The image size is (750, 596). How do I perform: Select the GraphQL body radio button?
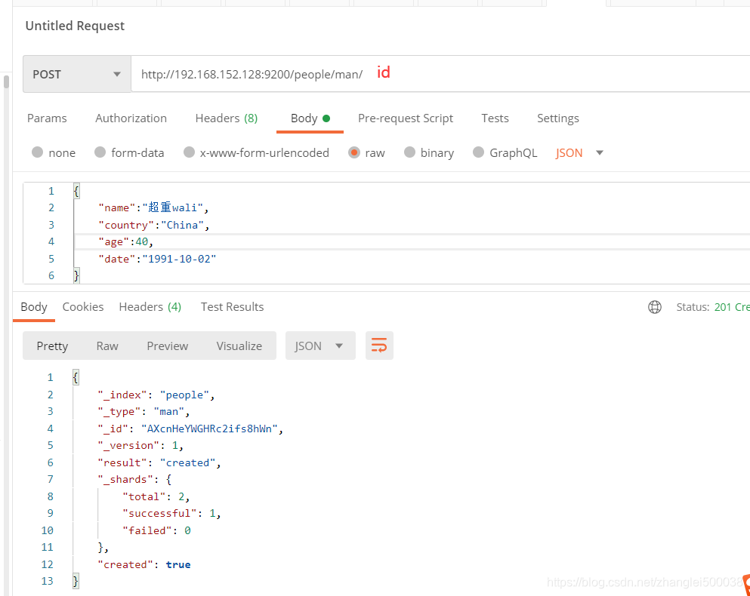478,152
